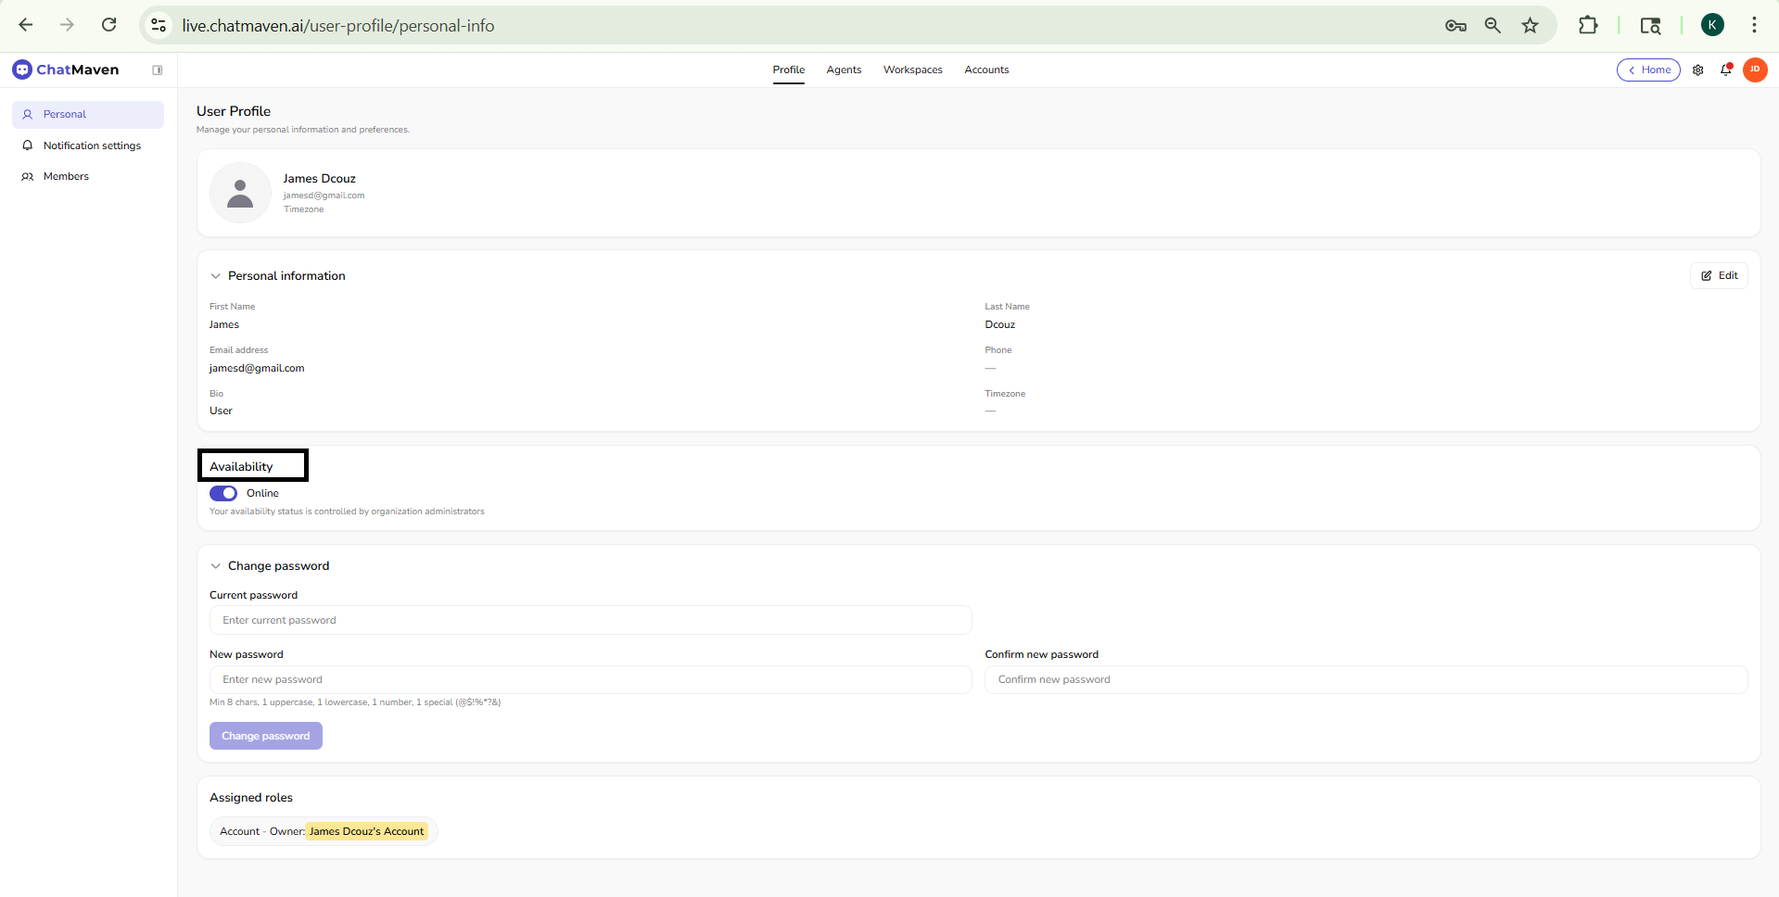Toggle the Online availability switch
Viewport: 1779px width, 897px height.
tap(222, 493)
